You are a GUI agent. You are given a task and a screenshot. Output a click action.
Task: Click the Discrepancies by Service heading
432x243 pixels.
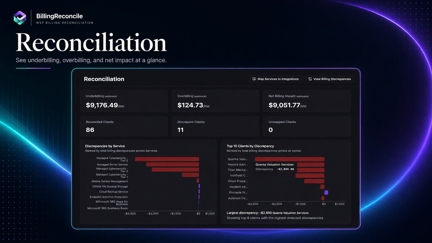(x=105, y=146)
